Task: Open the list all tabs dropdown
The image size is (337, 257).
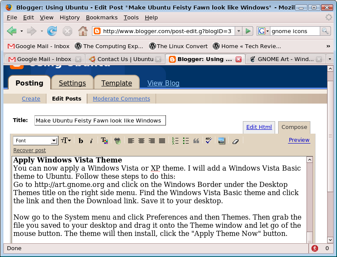Action: click(x=330, y=59)
